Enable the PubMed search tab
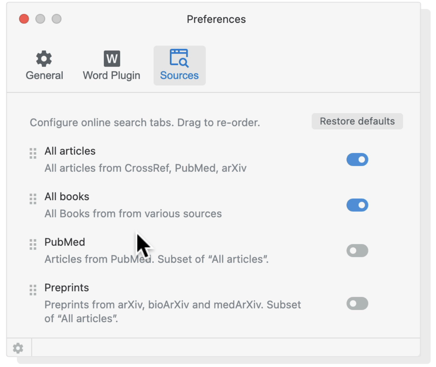Screen dimensions: 436x367 [357, 250]
